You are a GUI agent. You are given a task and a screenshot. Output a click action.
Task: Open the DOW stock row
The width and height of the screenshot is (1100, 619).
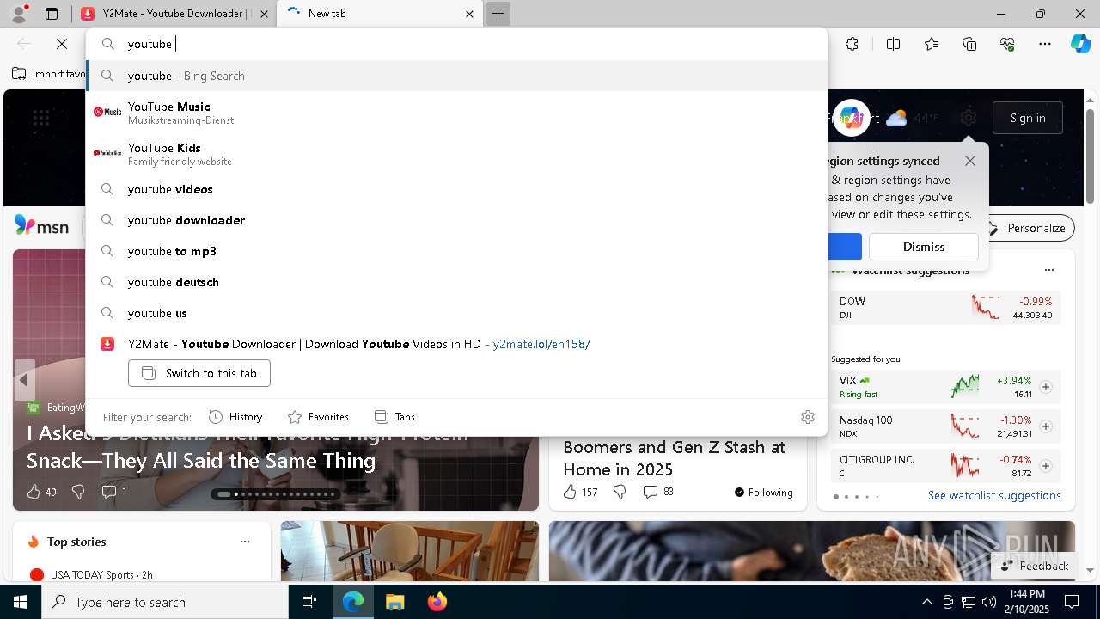(x=946, y=308)
